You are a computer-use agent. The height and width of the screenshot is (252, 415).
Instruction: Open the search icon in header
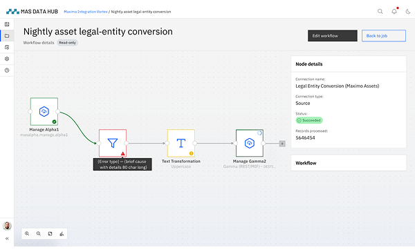tap(380, 11)
